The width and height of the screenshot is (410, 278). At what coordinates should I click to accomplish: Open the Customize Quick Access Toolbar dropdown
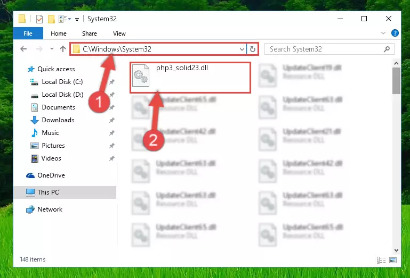[x=77, y=19]
